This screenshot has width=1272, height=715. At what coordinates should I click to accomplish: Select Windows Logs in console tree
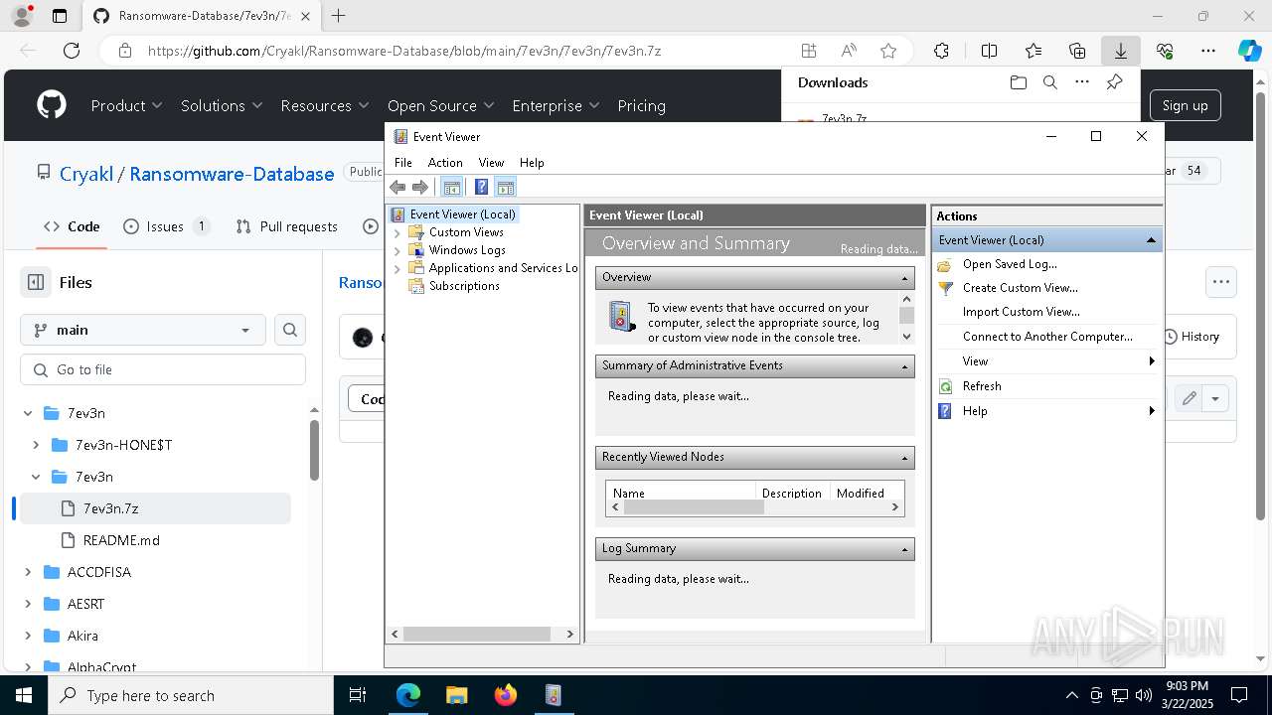(x=467, y=249)
